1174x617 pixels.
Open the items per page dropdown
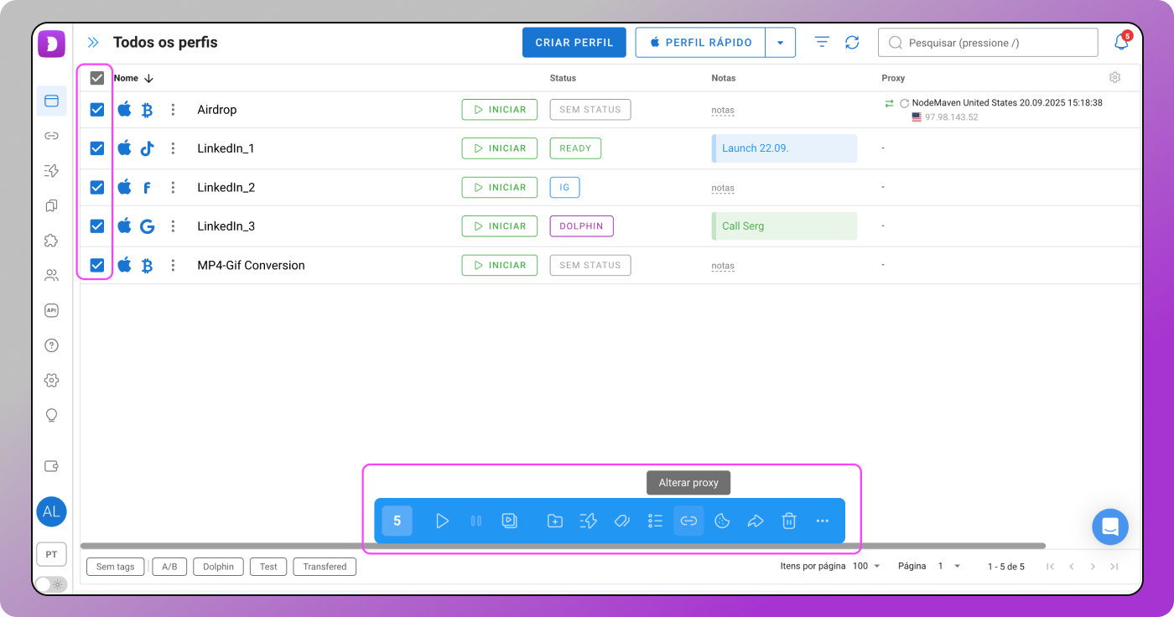(x=867, y=567)
